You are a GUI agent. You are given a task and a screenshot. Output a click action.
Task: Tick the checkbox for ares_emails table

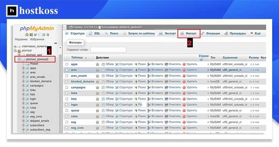[67, 76]
